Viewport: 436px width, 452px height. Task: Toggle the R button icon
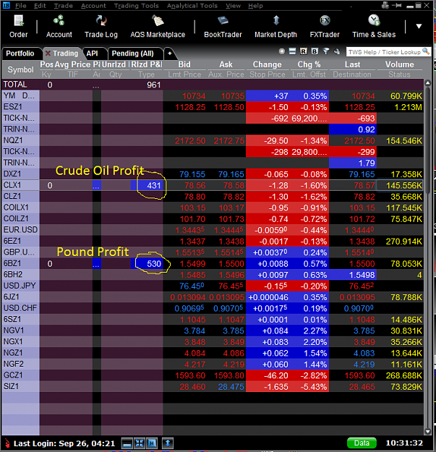(304, 51)
